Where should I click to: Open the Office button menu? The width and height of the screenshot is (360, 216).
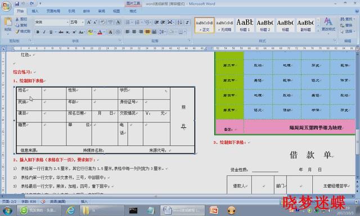[x=6, y=6]
